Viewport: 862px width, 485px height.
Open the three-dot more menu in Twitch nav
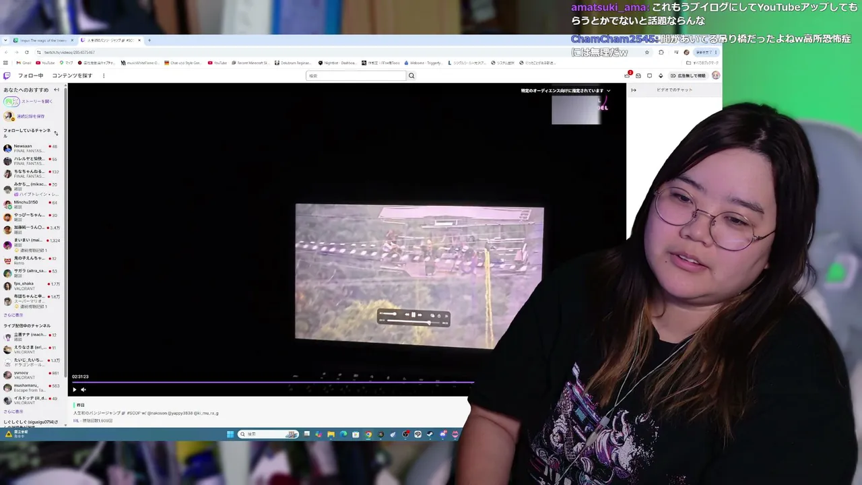click(x=104, y=75)
